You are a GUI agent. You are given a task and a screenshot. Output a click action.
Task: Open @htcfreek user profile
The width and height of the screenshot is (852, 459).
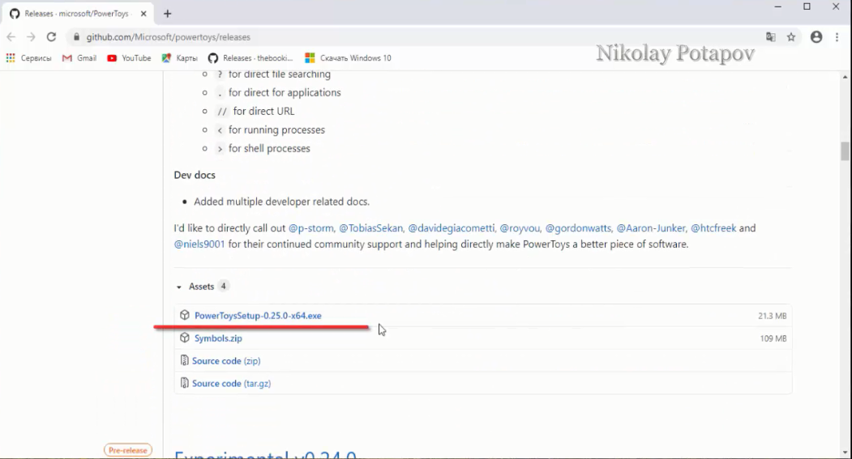pyautogui.click(x=713, y=228)
